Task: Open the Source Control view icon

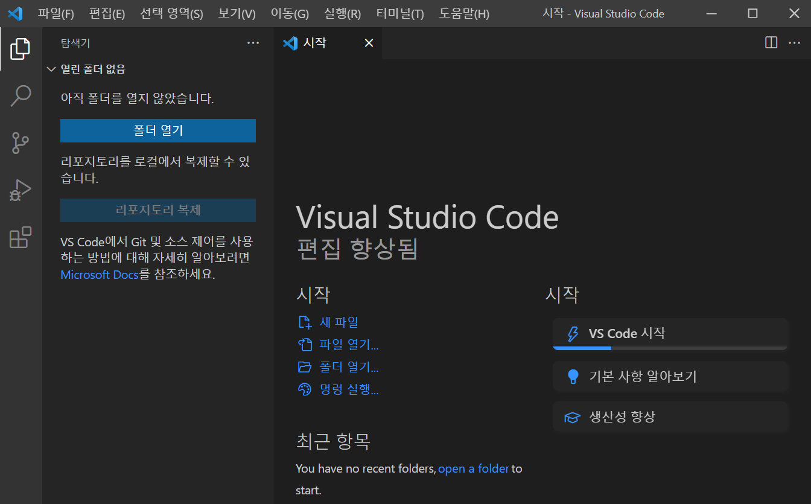Action: pyautogui.click(x=21, y=143)
